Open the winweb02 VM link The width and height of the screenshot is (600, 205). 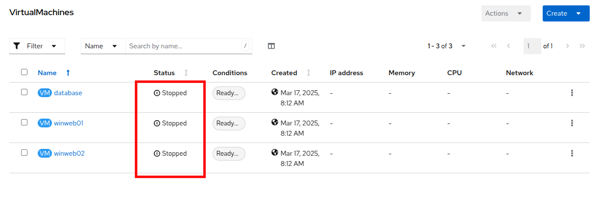[x=69, y=153]
